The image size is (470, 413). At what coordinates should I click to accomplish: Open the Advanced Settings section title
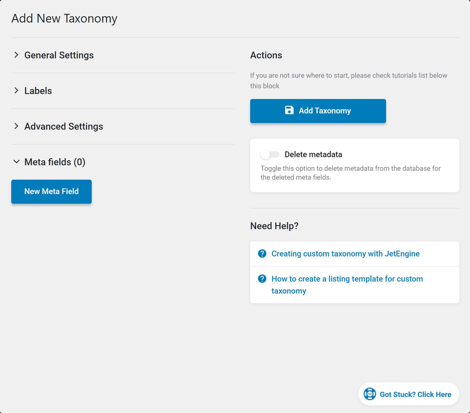click(64, 126)
